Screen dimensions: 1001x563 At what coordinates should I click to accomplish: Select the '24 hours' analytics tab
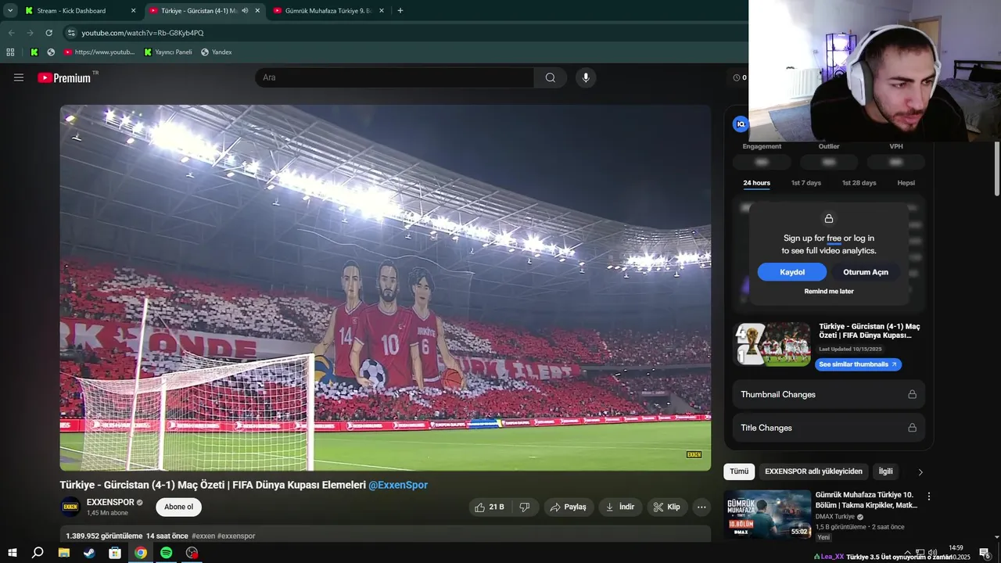(x=756, y=183)
